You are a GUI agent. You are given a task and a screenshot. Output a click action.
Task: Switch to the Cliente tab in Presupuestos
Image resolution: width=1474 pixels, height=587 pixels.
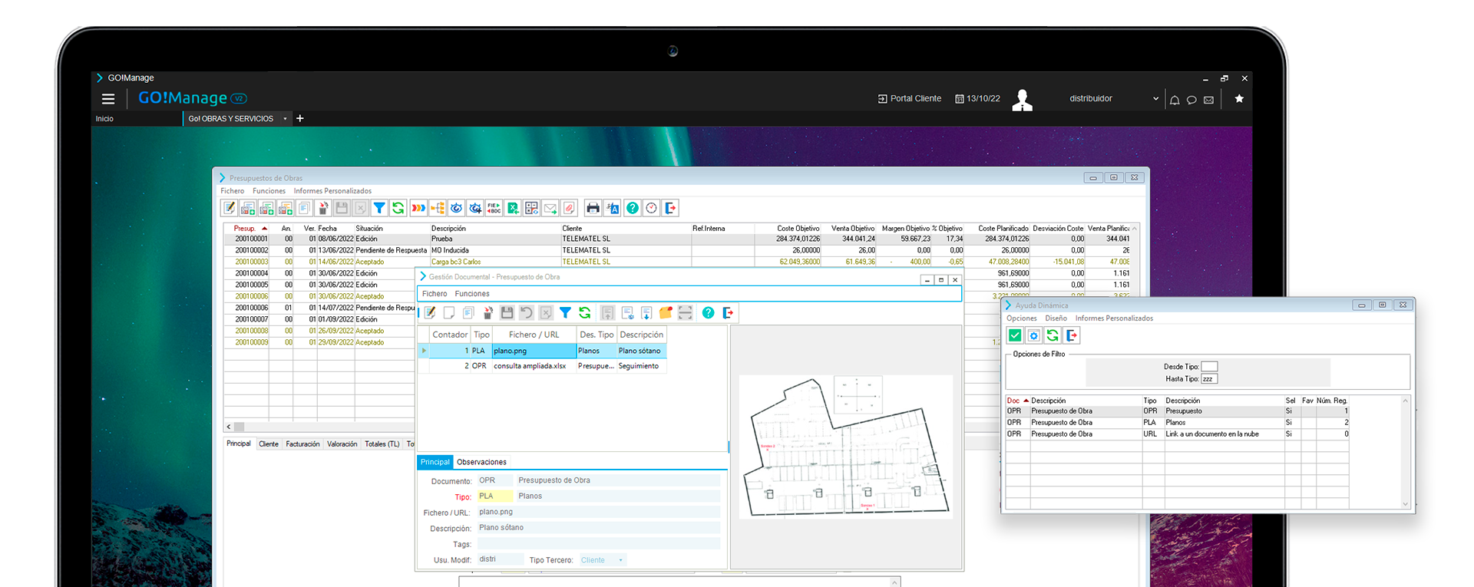(269, 444)
